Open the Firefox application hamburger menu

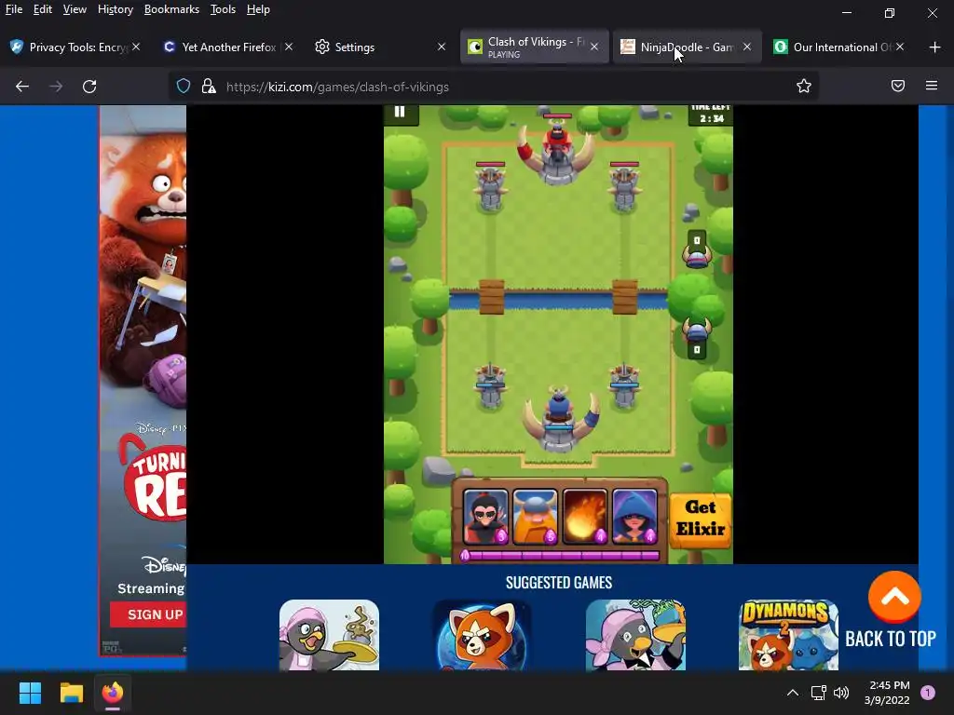932,87
